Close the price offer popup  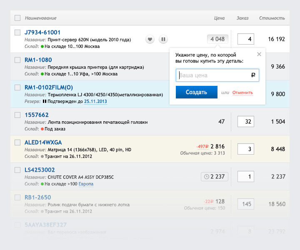(259, 54)
